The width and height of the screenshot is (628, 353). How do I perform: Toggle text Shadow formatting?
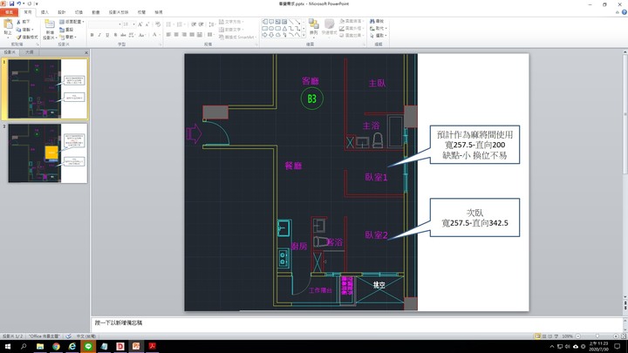[115, 35]
